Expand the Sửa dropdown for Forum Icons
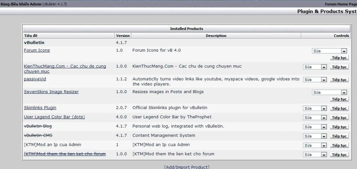The width and height of the screenshot is (357, 169). [329, 51]
